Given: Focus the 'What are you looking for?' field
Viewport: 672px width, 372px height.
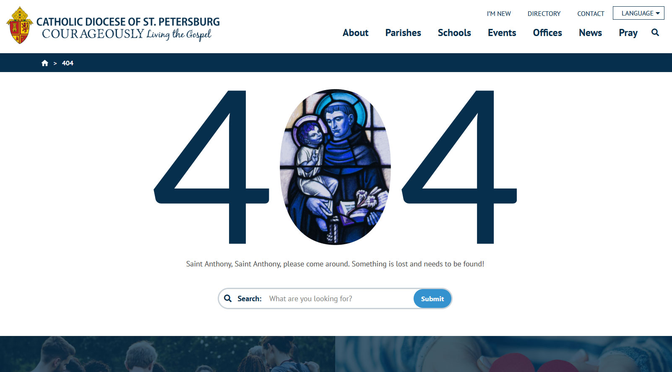Looking at the screenshot, I should (339, 299).
